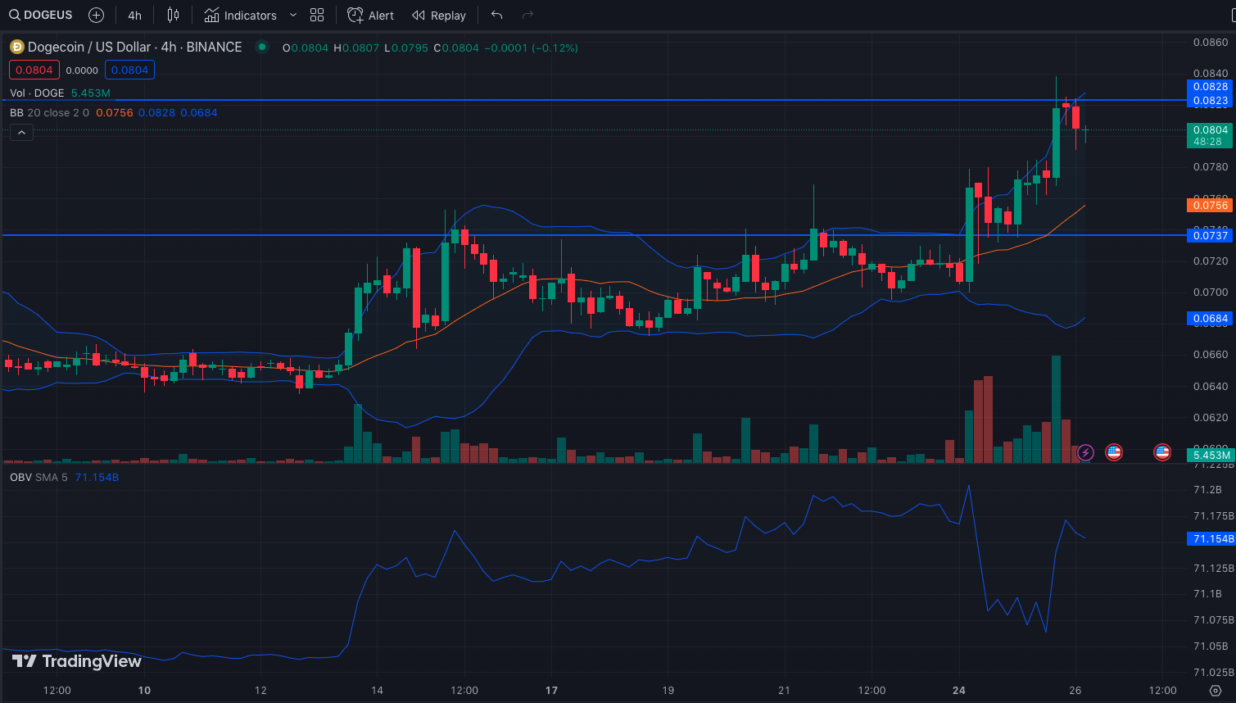
Task: Click the orange 0.0756 basis price label
Action: coord(1210,205)
